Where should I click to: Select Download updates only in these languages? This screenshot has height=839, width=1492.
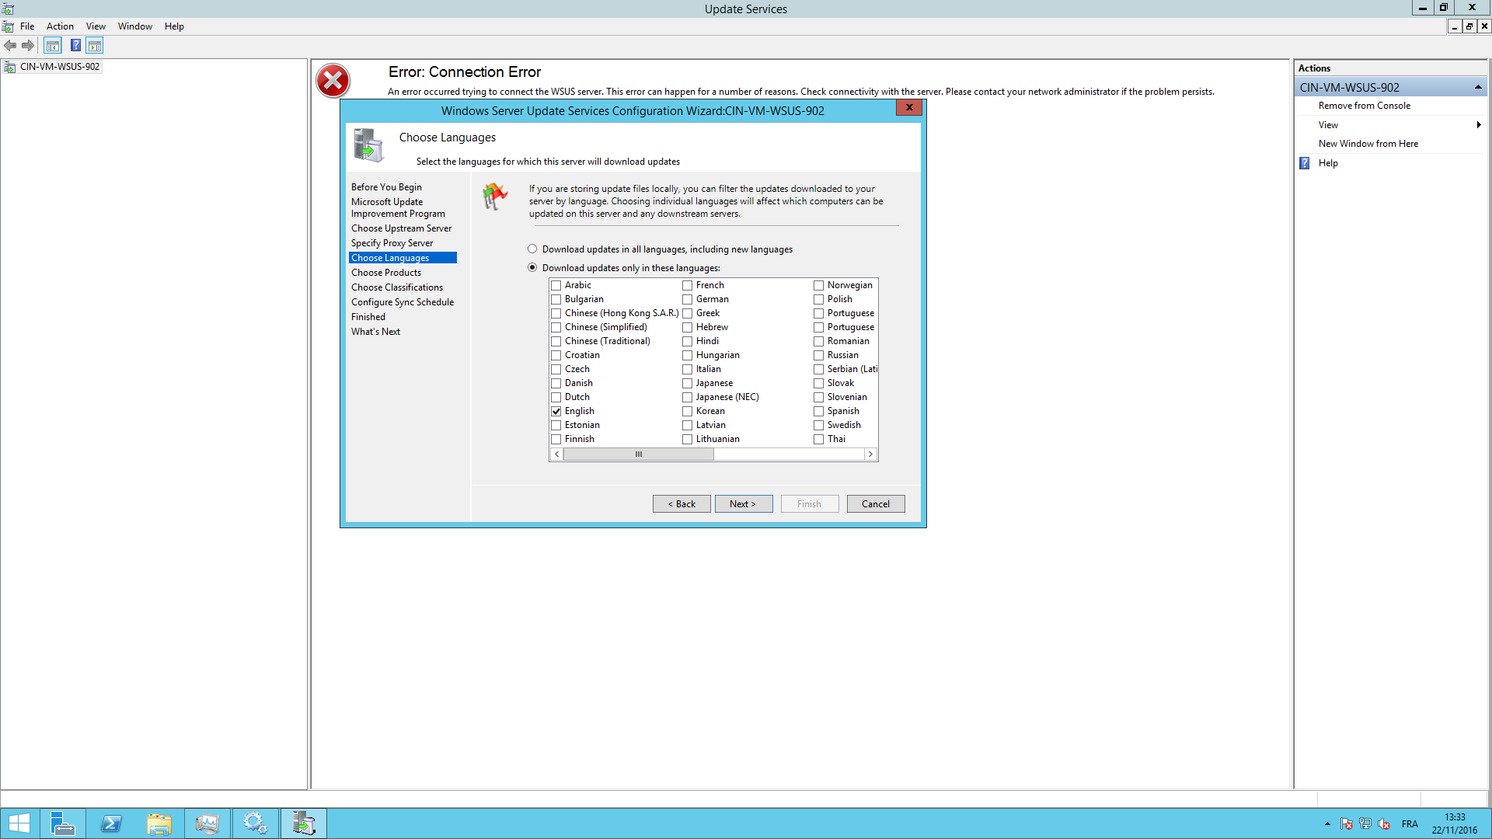click(532, 268)
